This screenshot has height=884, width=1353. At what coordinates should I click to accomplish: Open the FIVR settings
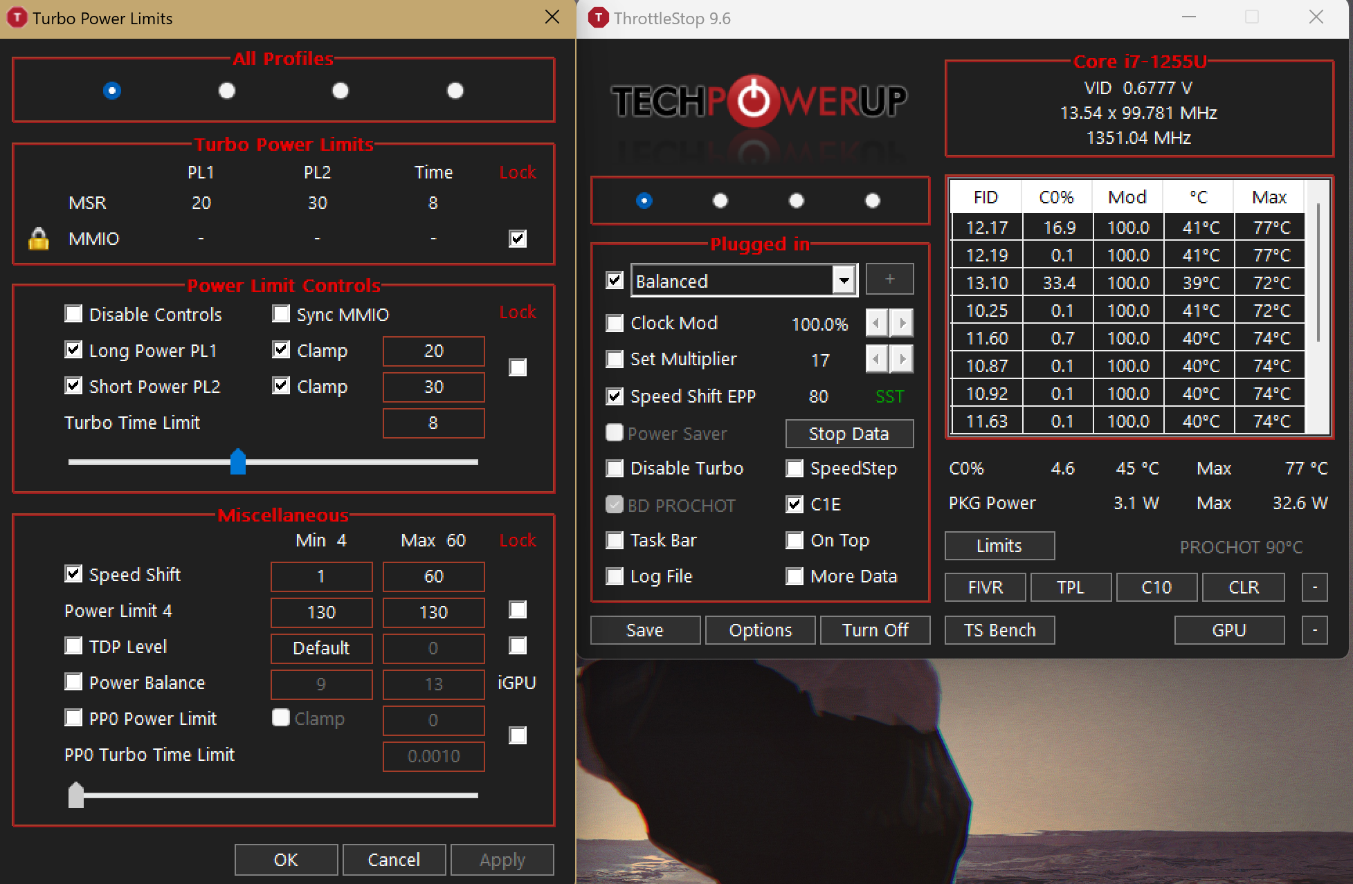[986, 587]
